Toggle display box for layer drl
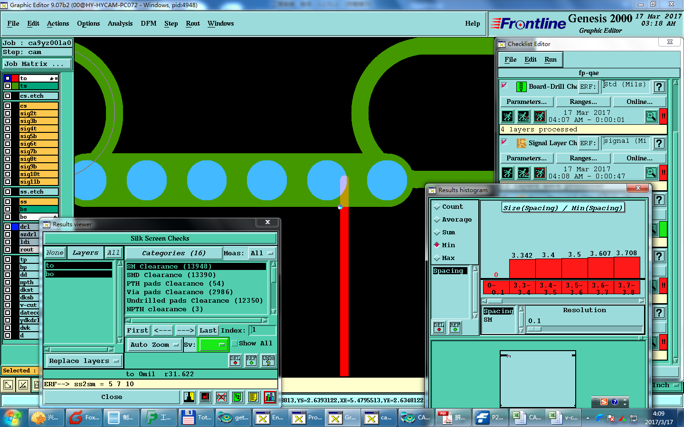Screen dimensions: 684x427 [8, 227]
